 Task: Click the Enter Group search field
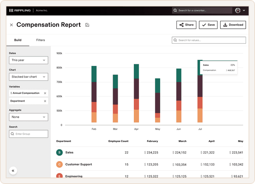(28, 134)
